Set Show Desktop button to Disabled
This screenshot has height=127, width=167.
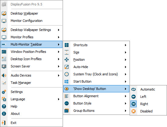(148, 111)
